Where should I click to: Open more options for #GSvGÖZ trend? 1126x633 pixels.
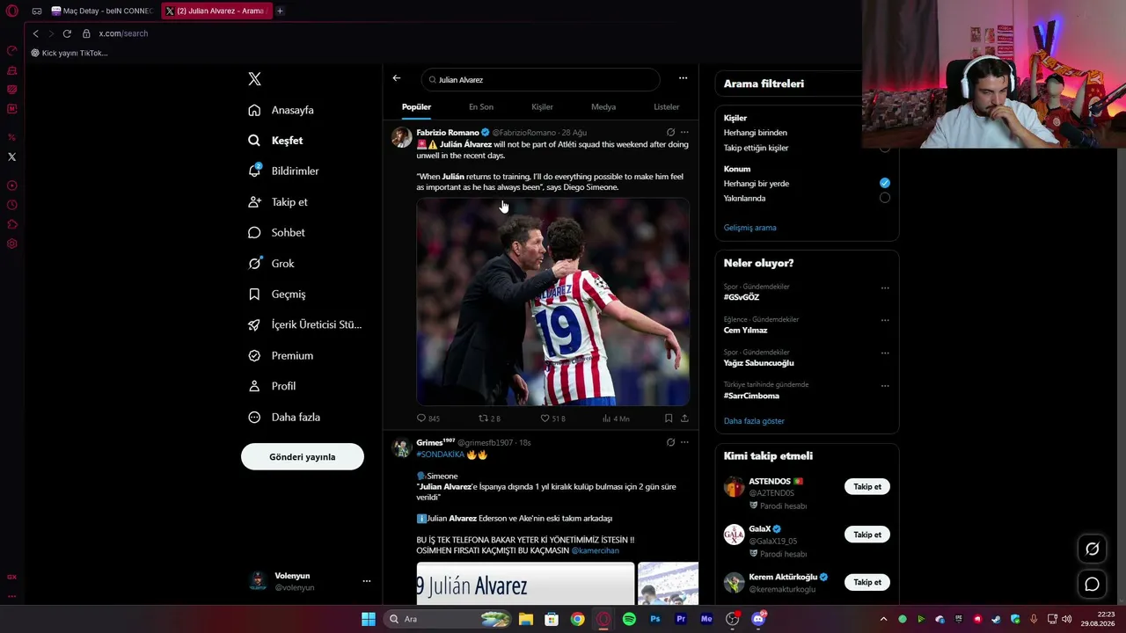coord(885,287)
